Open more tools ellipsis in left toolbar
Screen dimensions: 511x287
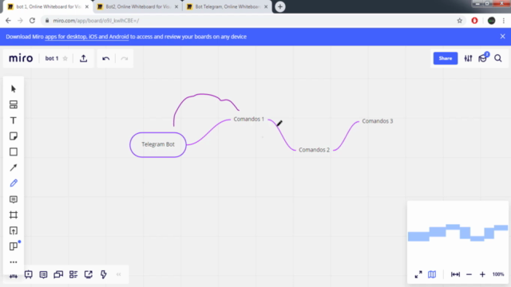click(x=14, y=262)
